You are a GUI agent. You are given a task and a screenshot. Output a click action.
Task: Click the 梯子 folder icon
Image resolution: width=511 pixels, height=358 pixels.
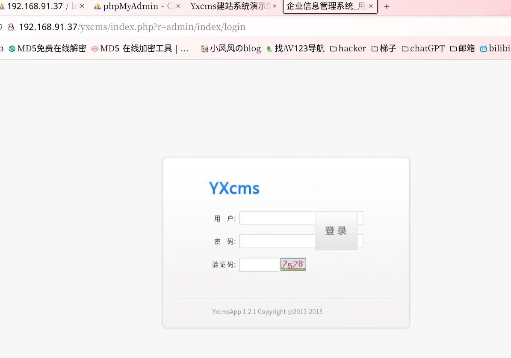tap(375, 49)
